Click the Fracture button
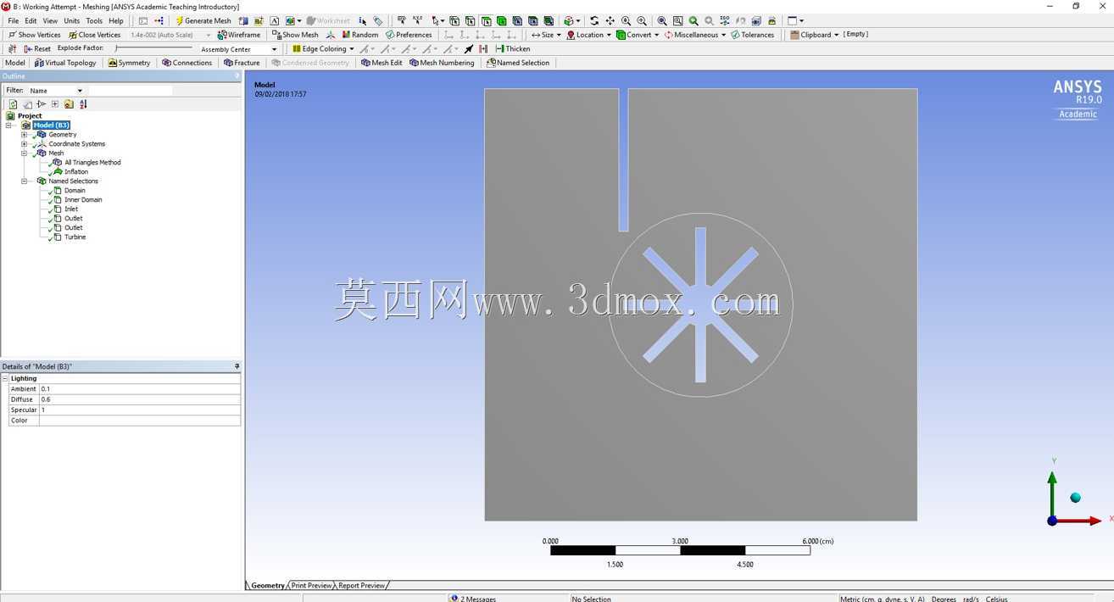The width and height of the screenshot is (1114, 602). [x=242, y=63]
